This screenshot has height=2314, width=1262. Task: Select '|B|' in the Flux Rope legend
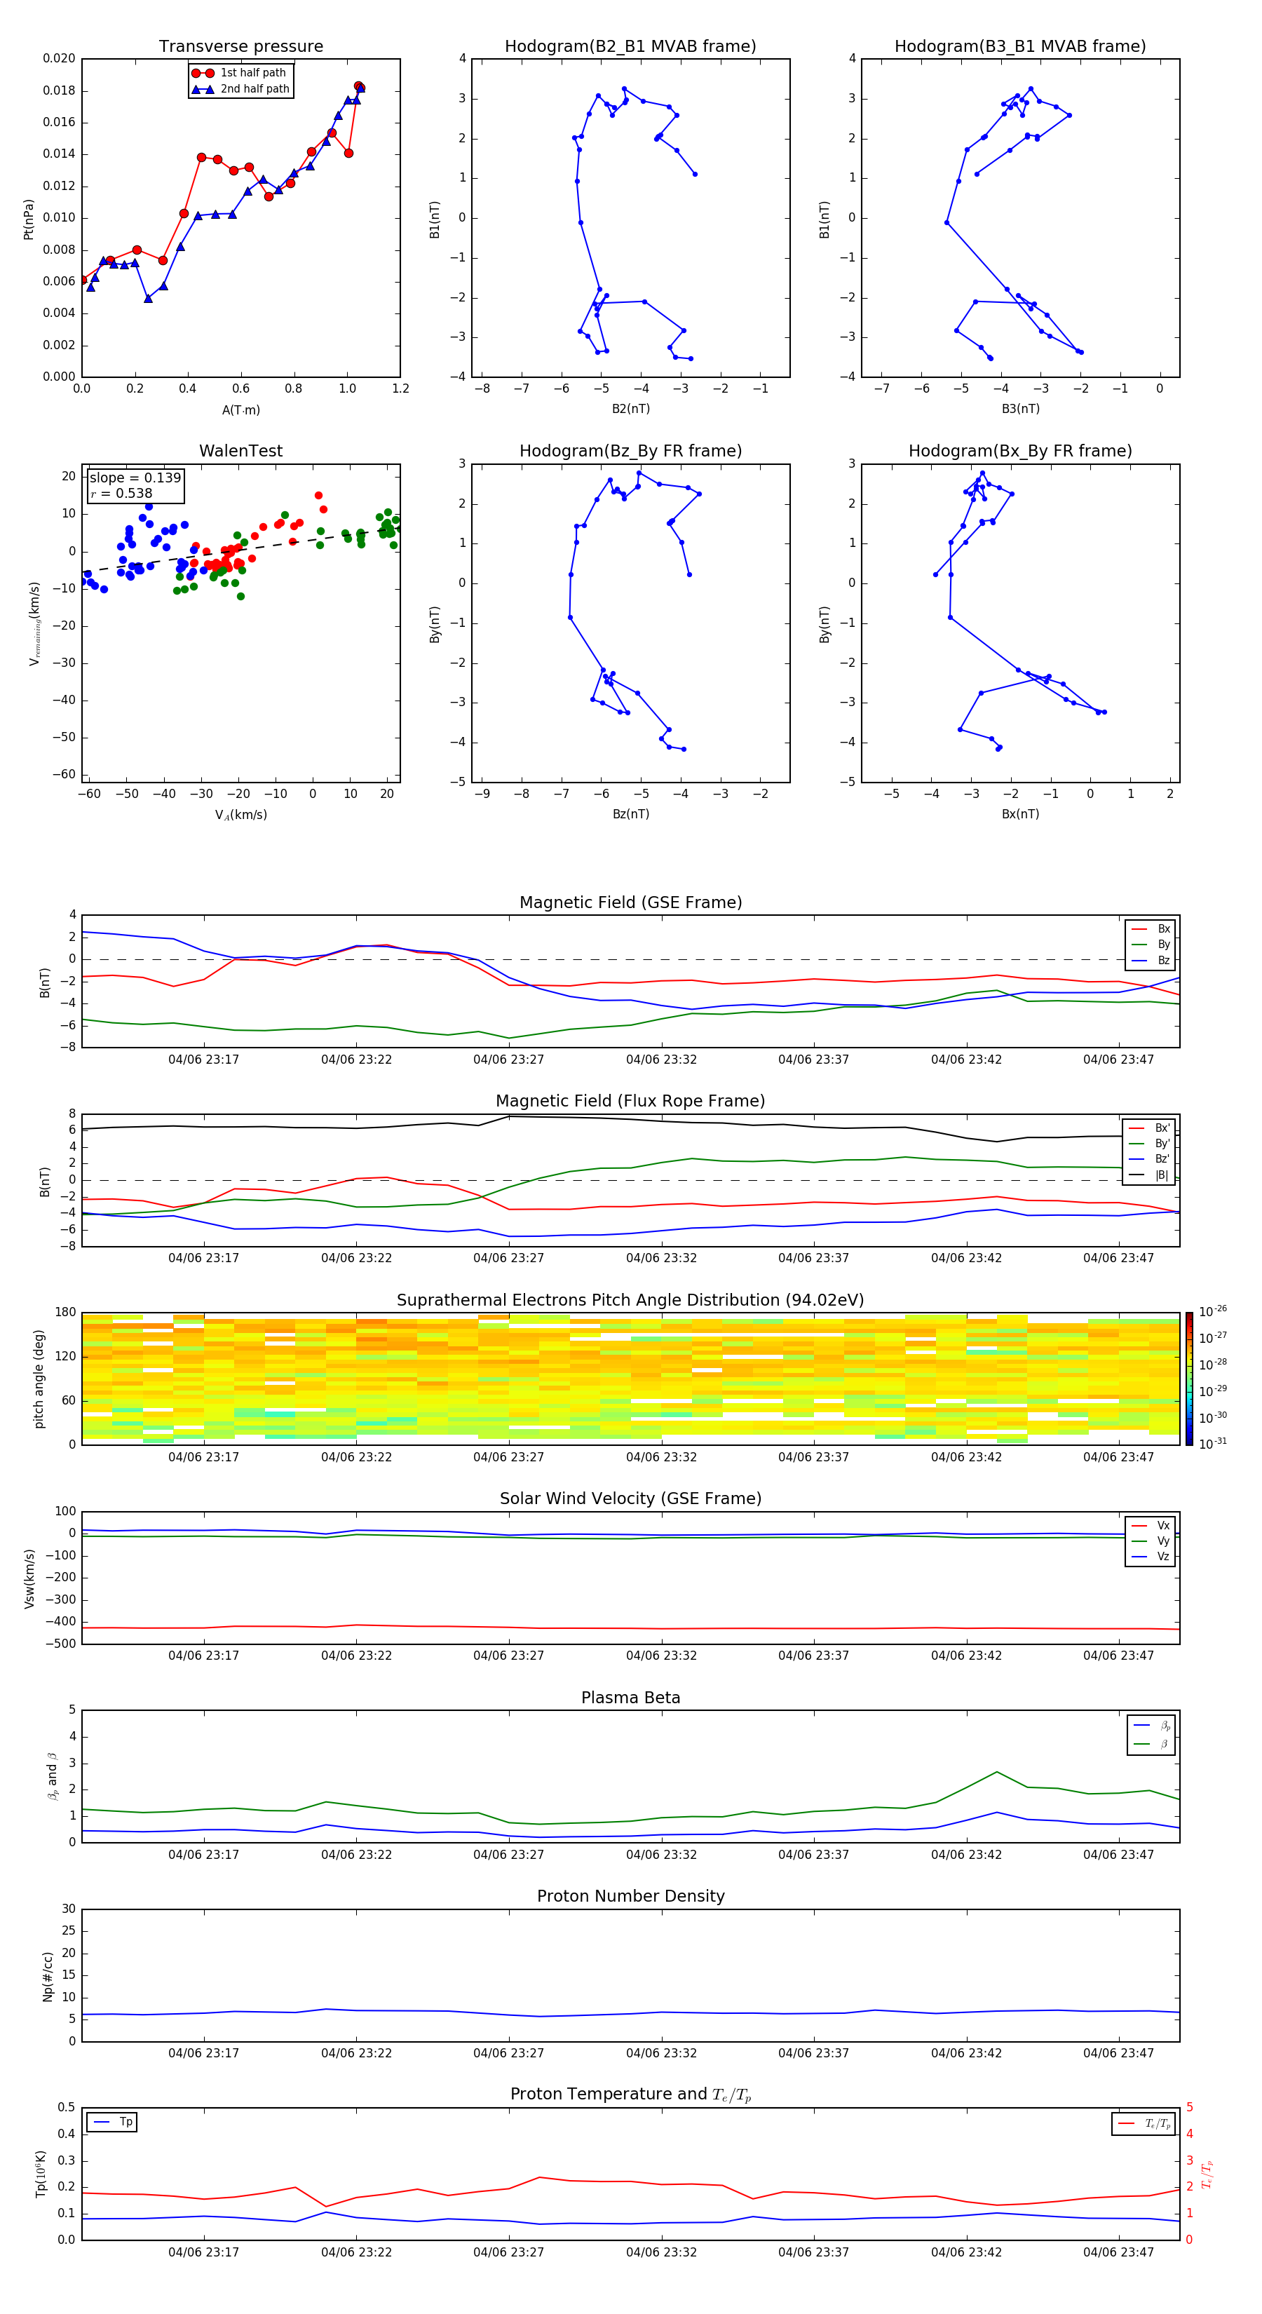coord(1149,1175)
